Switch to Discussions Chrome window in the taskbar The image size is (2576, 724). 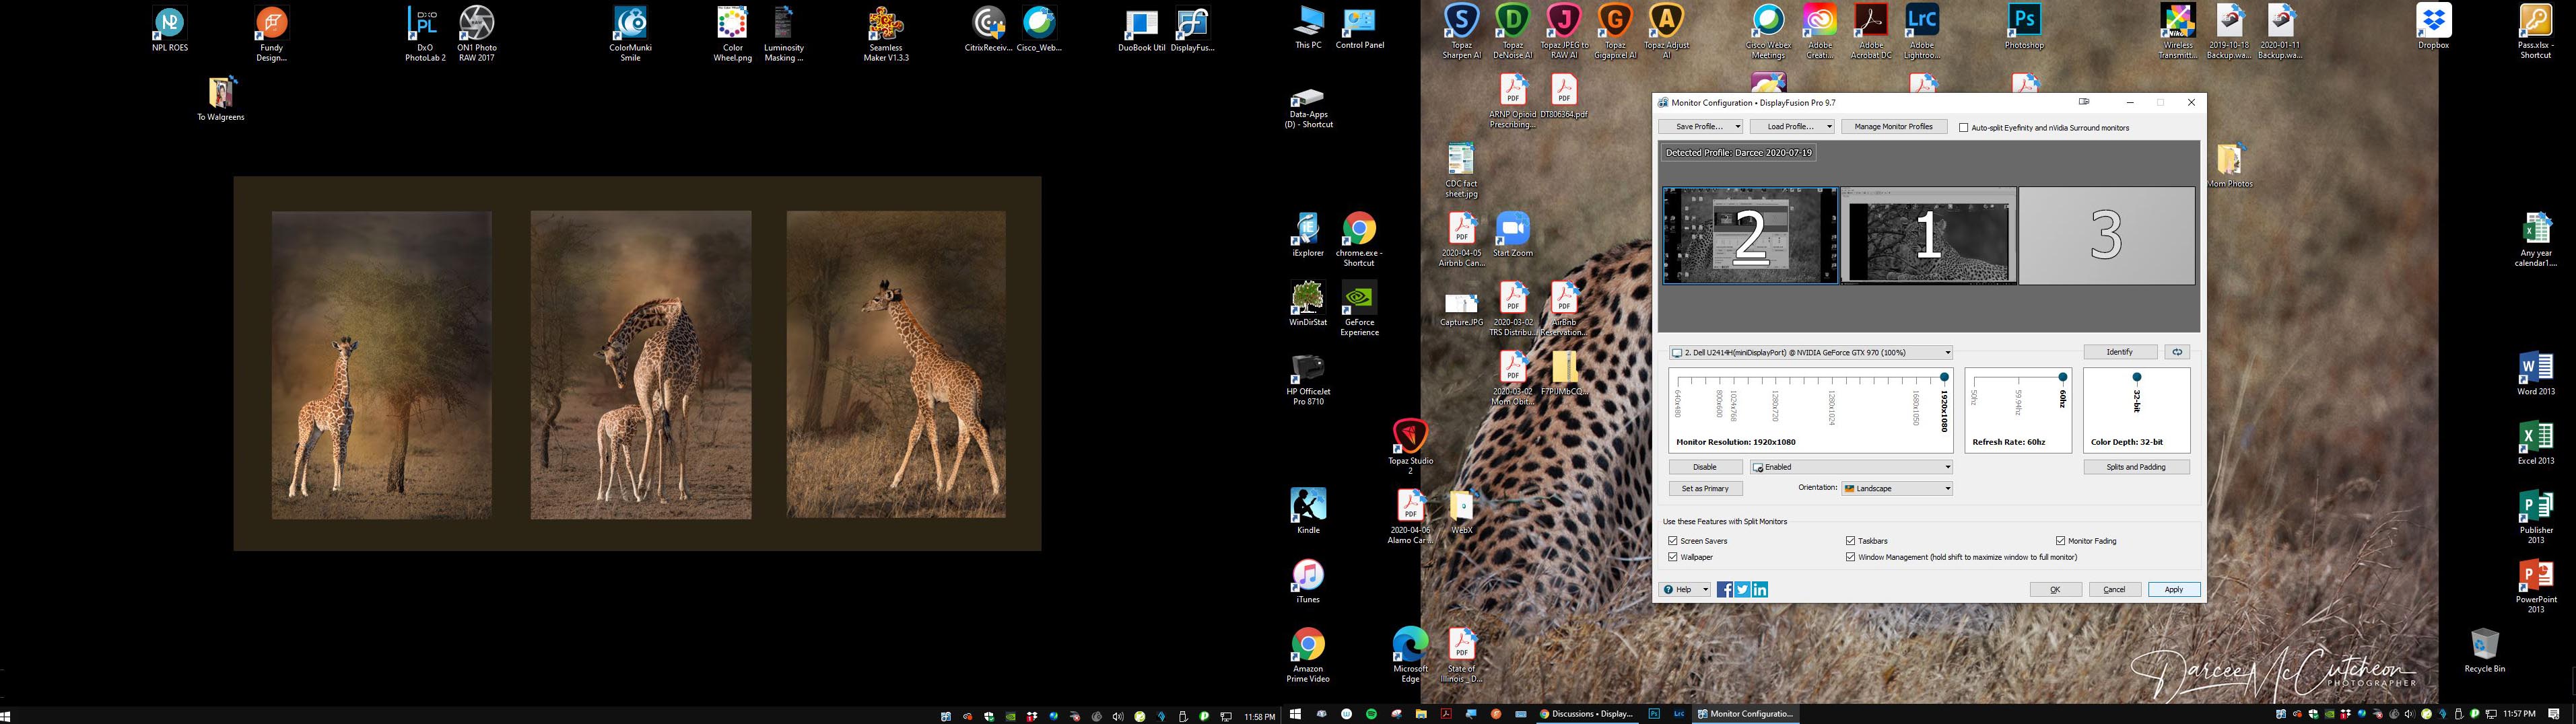[1587, 714]
